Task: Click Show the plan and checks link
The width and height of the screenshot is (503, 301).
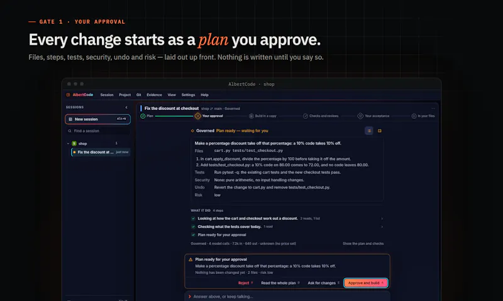Action: click(363, 244)
